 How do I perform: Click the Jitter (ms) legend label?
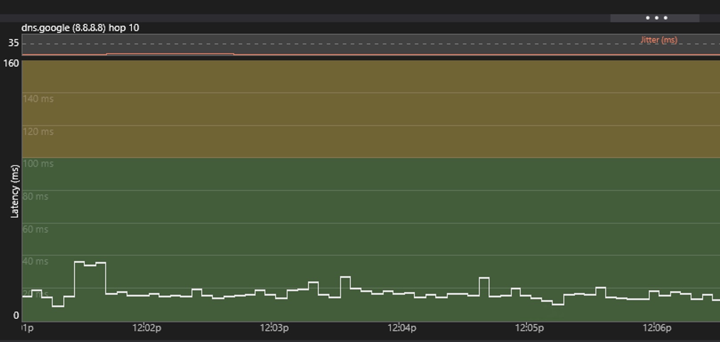click(659, 40)
